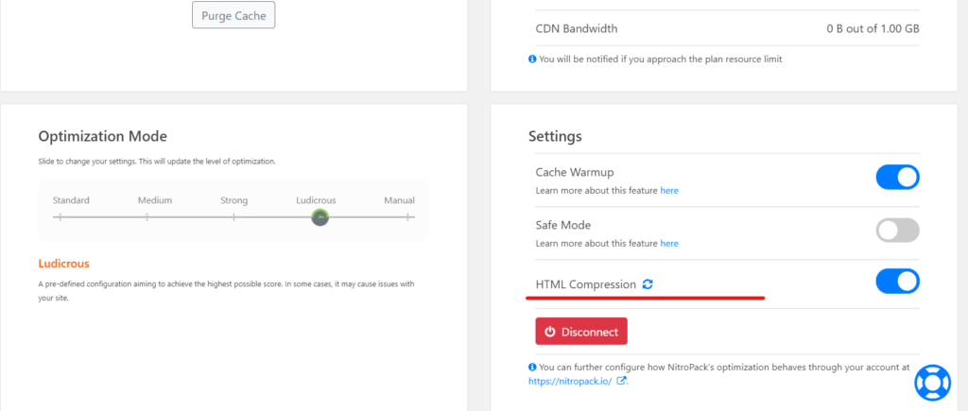Click the orange Ludicrous mode title
Screen dimensions: 968x411
tap(64, 264)
